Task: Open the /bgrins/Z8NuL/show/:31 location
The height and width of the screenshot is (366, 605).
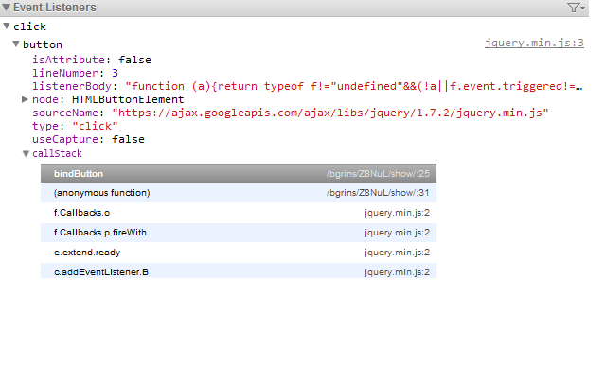Action: tap(378, 193)
